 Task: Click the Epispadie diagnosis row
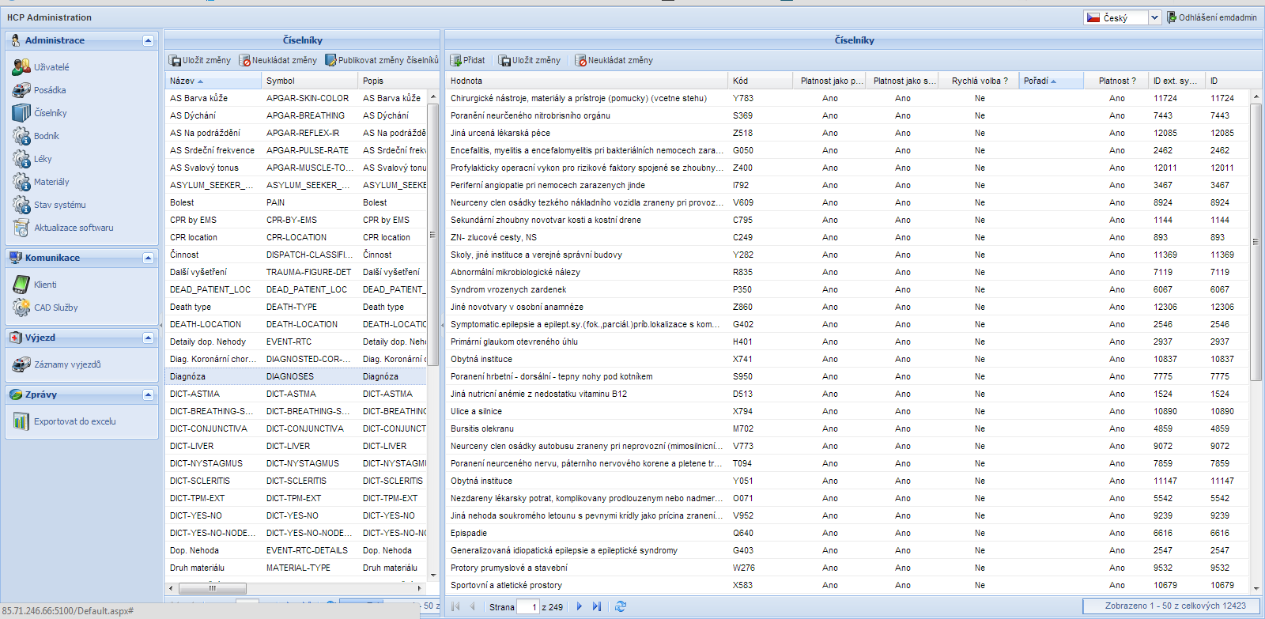click(848, 533)
